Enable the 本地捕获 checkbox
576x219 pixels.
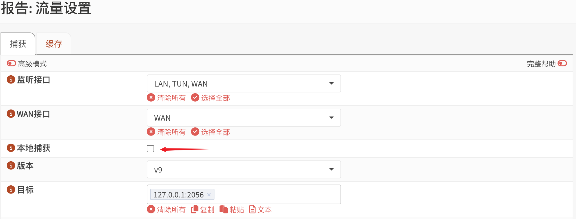tap(150, 149)
